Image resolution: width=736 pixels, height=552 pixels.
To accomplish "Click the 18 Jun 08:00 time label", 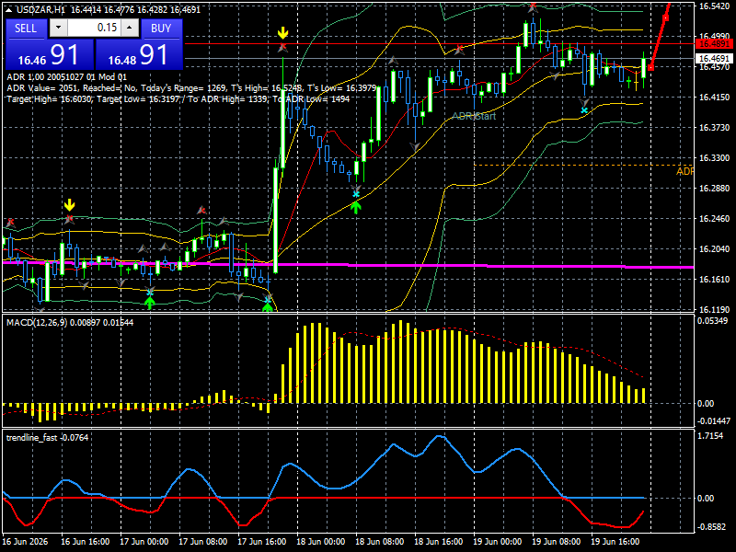I will point(380,541).
